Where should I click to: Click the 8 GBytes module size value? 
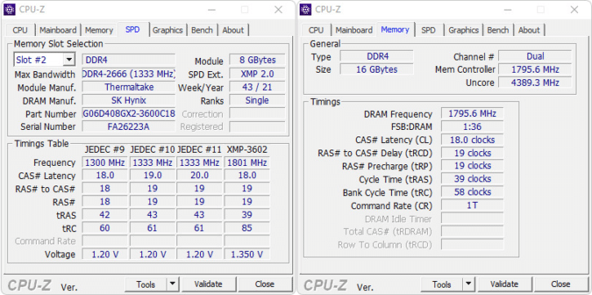[257, 60]
